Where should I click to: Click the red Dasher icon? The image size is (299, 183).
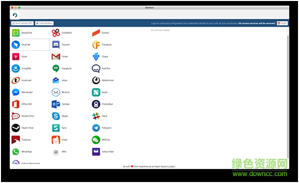point(96,33)
